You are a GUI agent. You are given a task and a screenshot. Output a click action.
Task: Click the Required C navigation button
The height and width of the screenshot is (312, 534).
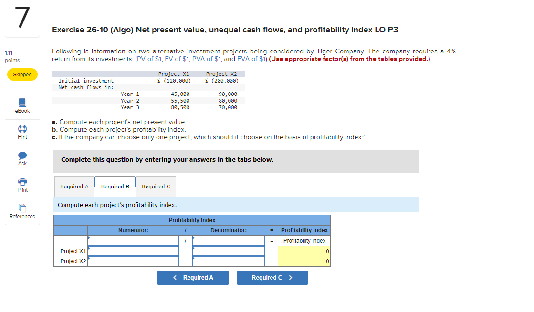[x=272, y=278]
